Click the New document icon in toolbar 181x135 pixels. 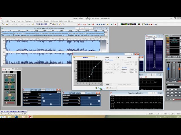[3, 24]
